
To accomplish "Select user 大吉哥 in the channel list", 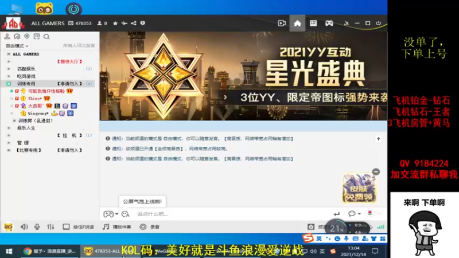I will pos(36,105).
